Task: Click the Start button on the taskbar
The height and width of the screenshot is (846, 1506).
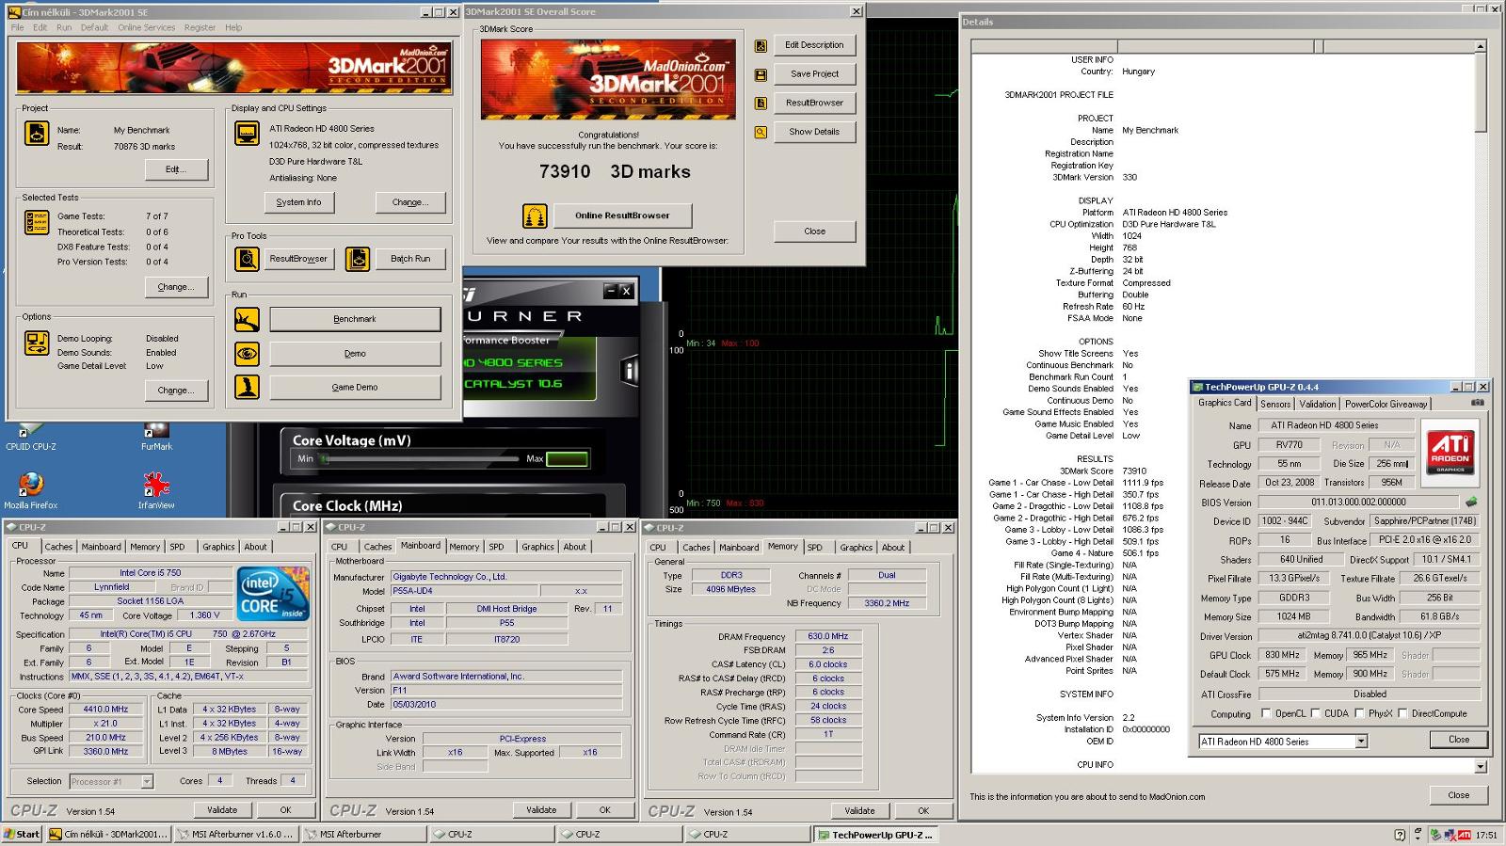Action: point(22,834)
